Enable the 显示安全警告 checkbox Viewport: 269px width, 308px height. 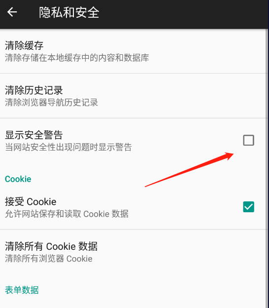click(x=248, y=140)
